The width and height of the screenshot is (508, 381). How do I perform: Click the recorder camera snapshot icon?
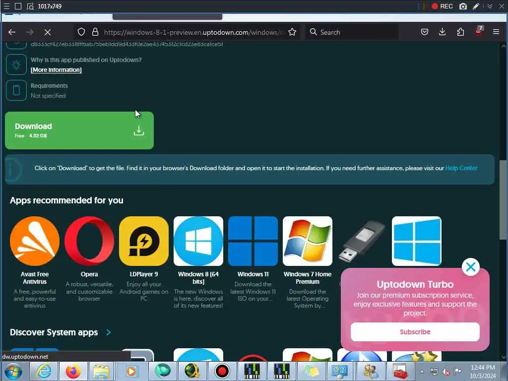[x=463, y=6]
